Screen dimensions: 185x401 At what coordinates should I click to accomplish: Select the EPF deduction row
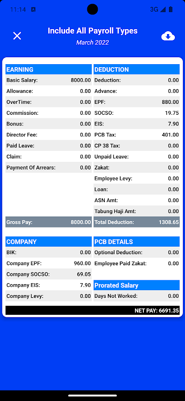click(x=137, y=102)
